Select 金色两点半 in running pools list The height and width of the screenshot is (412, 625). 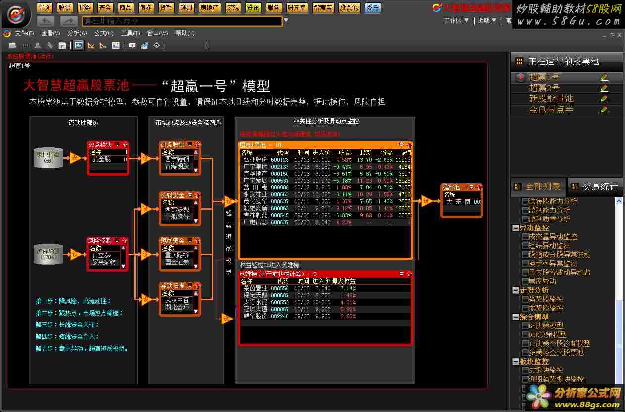pos(567,110)
